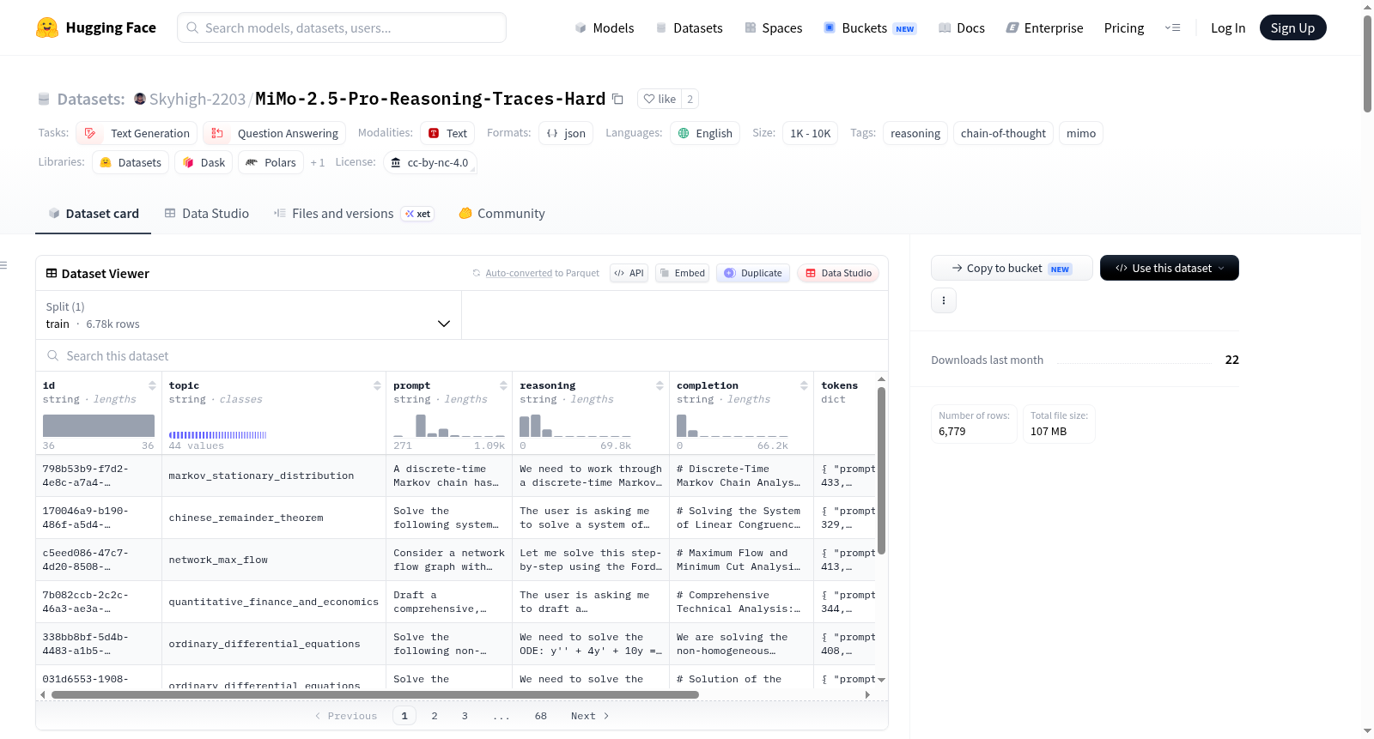Sort the topic column using its arrows
1374x739 pixels.
coord(377,385)
